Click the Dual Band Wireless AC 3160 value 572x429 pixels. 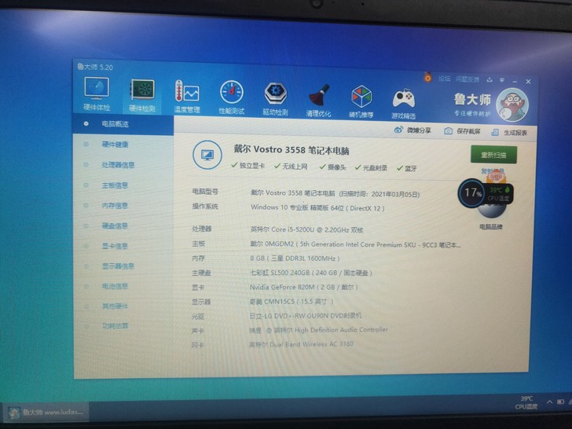301,344
